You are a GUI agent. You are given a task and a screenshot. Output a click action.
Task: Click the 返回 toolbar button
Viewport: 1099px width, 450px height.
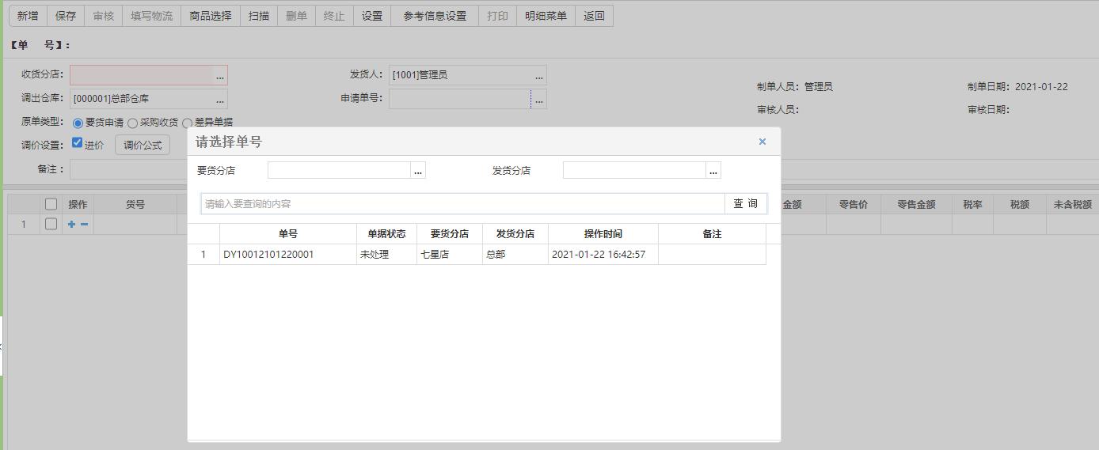(x=594, y=16)
